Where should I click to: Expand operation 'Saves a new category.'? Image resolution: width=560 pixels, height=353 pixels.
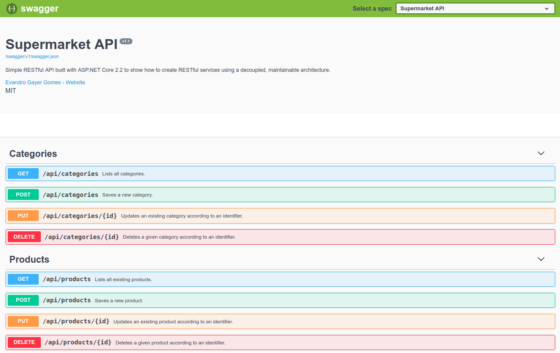(280, 195)
